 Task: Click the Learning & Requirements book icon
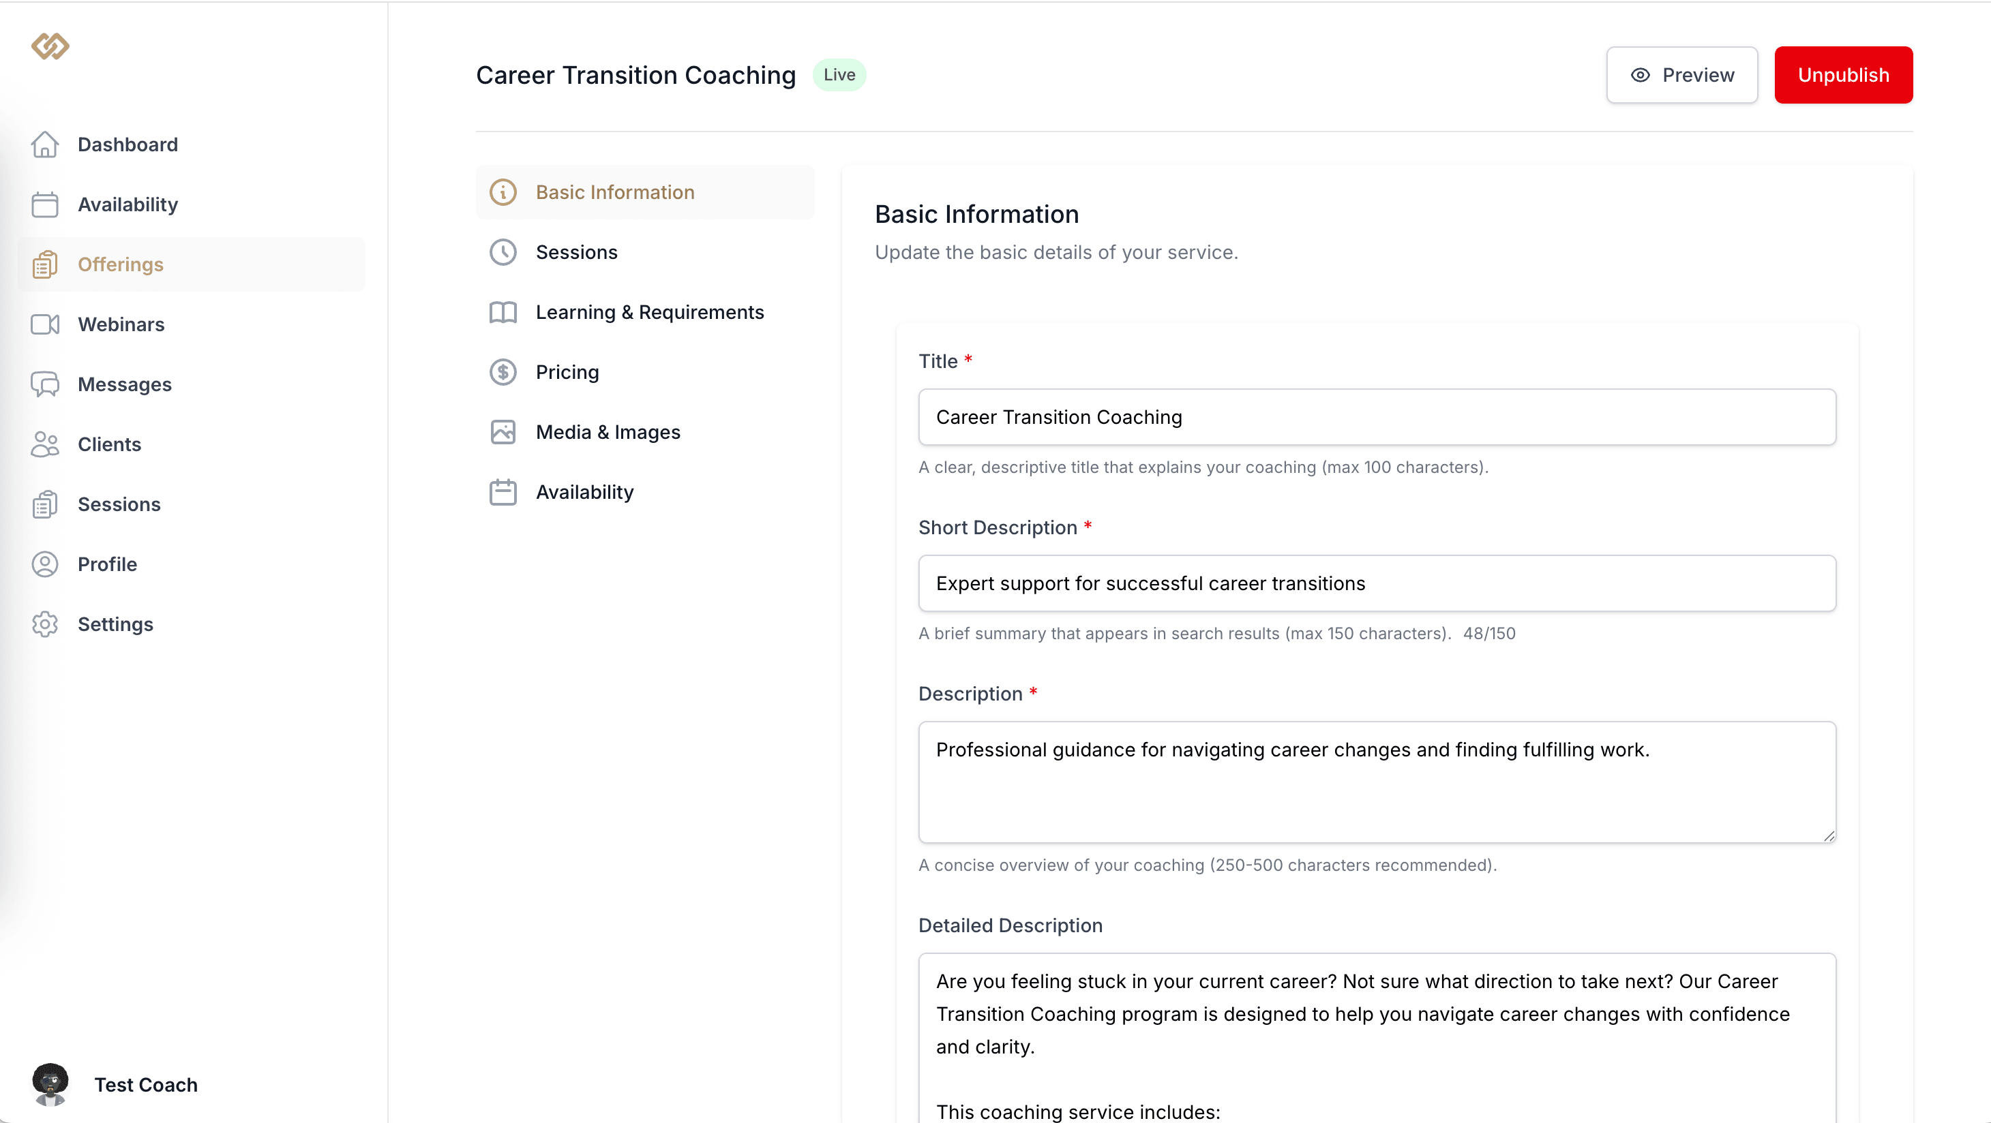tap(503, 312)
